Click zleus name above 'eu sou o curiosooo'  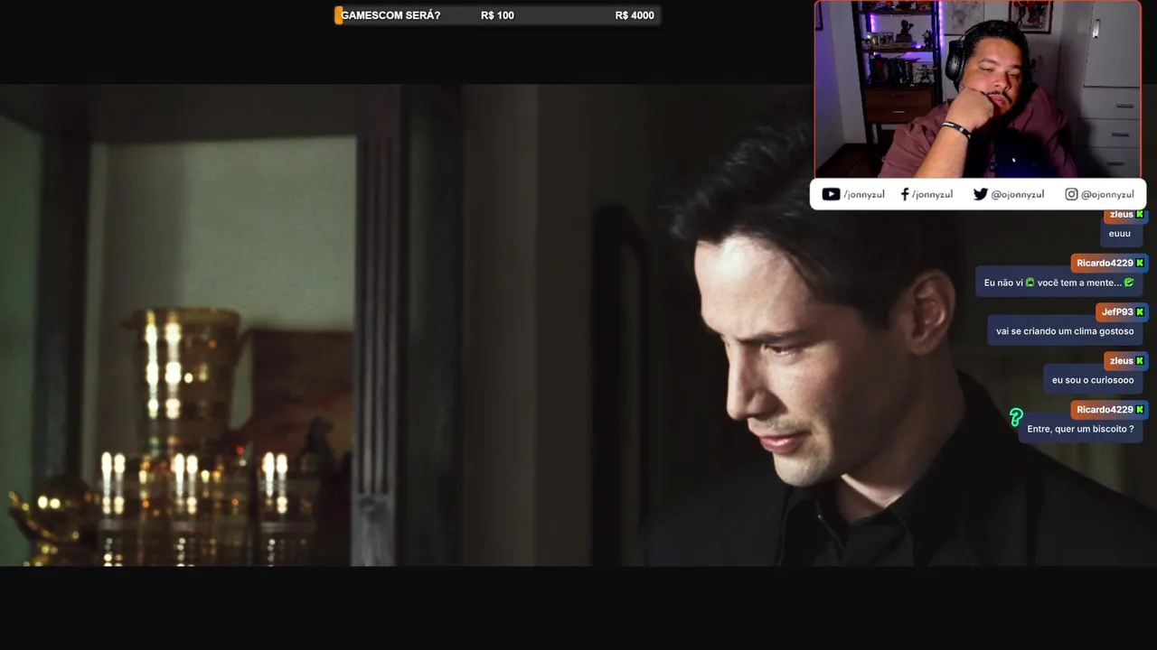click(x=1121, y=361)
